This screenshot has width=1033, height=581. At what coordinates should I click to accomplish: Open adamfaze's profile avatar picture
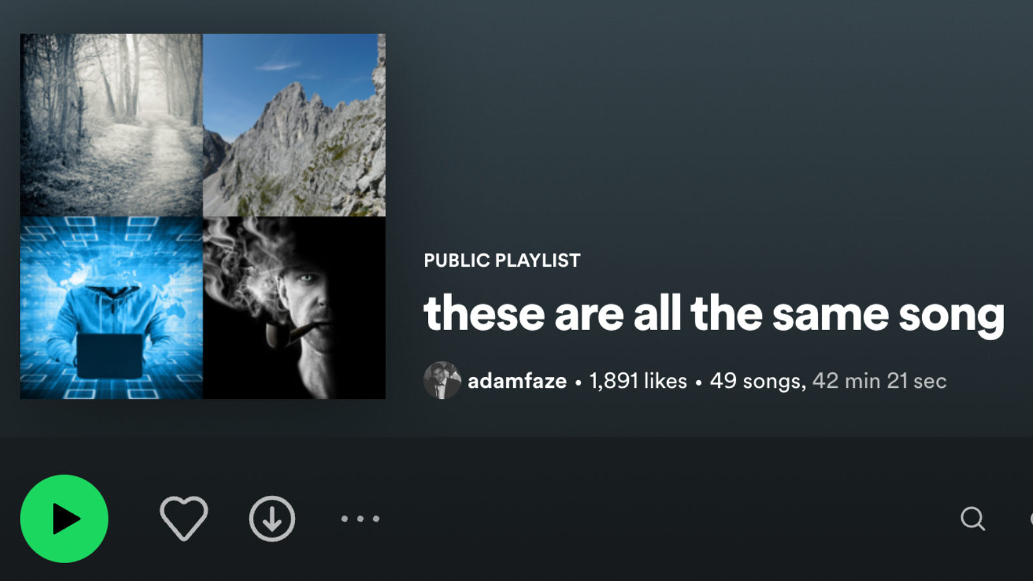pos(442,380)
